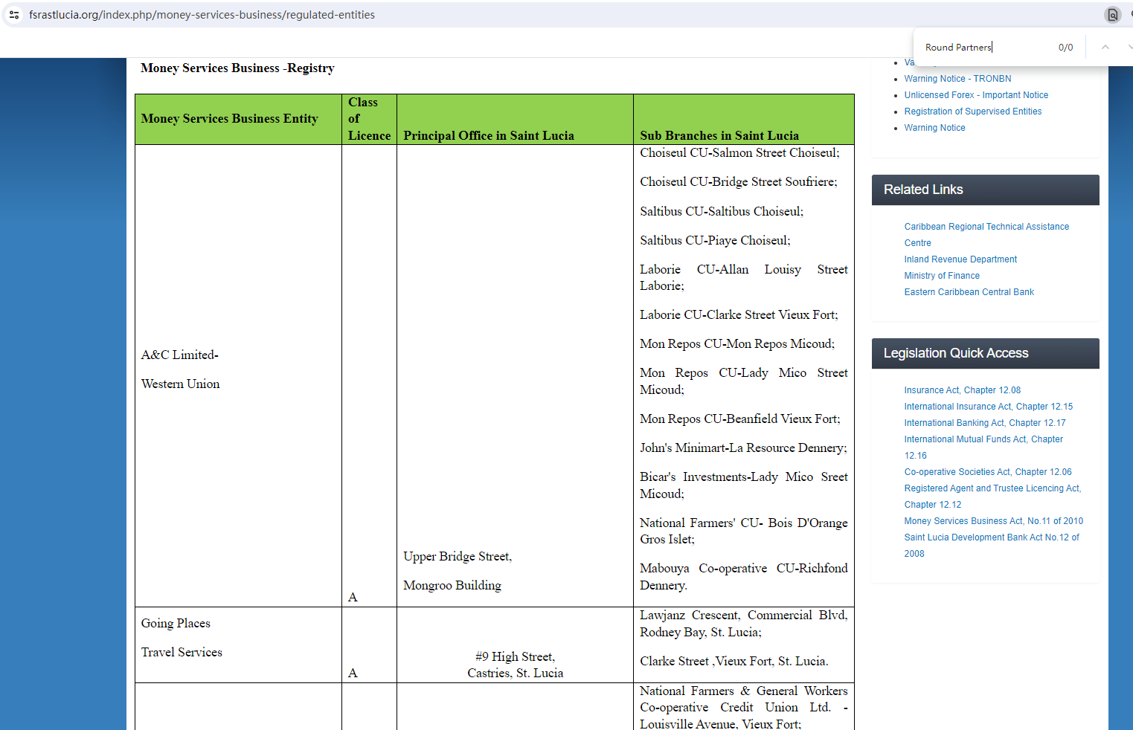This screenshot has width=1133, height=730.
Task: Click the find-in-page icon in address bar
Action: tap(1112, 15)
